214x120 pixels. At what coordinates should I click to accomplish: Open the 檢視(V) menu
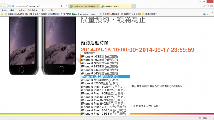(x=22, y=10)
